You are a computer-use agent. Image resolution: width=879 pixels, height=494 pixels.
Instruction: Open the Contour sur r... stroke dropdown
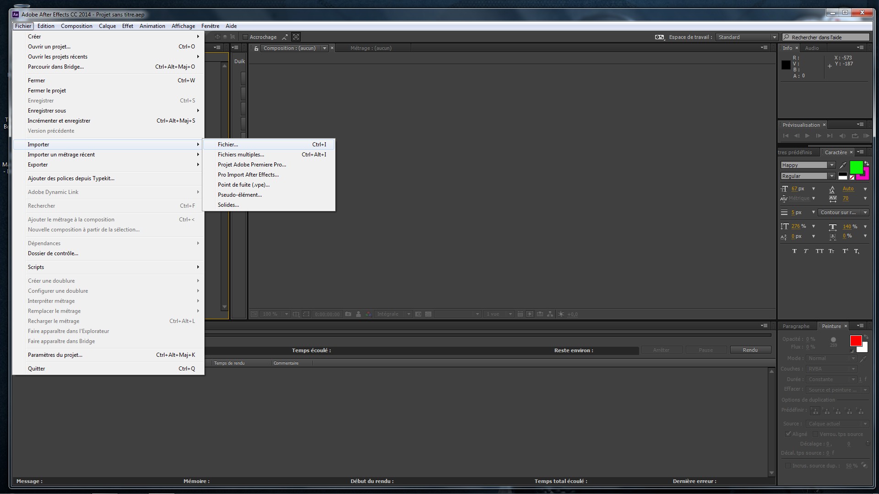point(843,212)
